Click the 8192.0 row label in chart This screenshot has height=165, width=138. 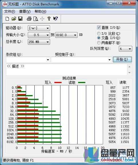[12, 142]
